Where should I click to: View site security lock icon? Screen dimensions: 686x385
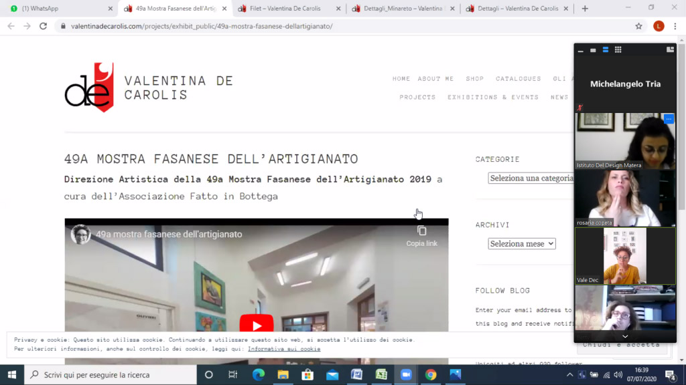(x=63, y=26)
